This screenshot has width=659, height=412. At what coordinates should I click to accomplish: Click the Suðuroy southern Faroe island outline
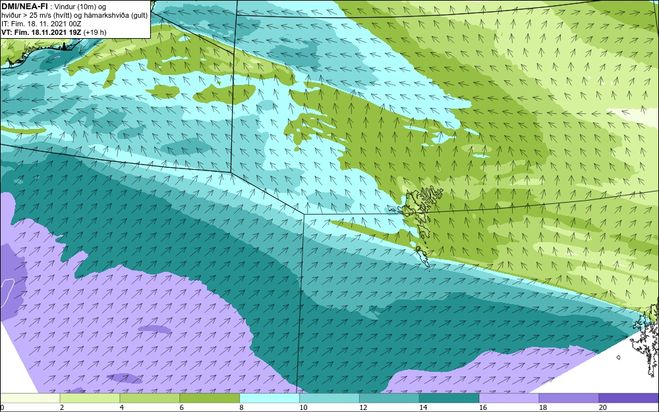coord(423,256)
